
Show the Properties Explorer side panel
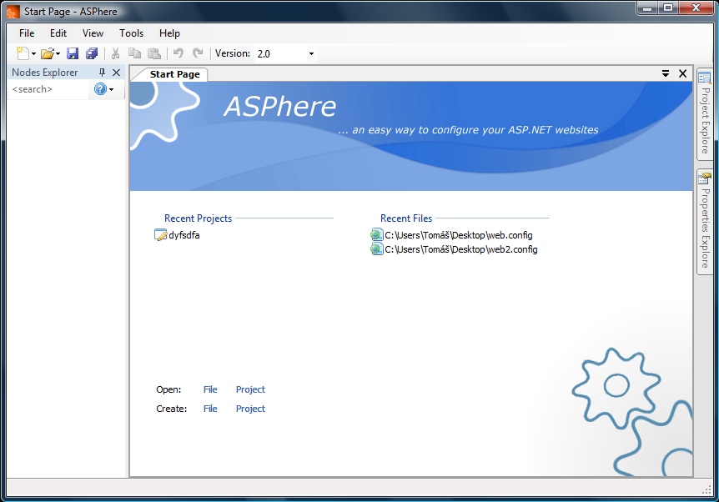pos(705,222)
